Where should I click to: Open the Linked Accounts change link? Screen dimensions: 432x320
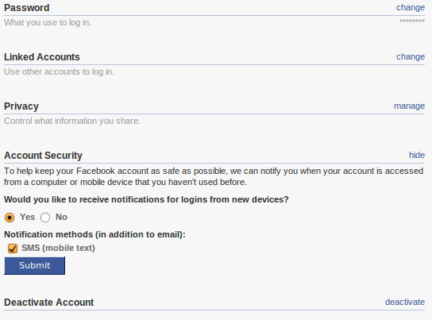(411, 56)
